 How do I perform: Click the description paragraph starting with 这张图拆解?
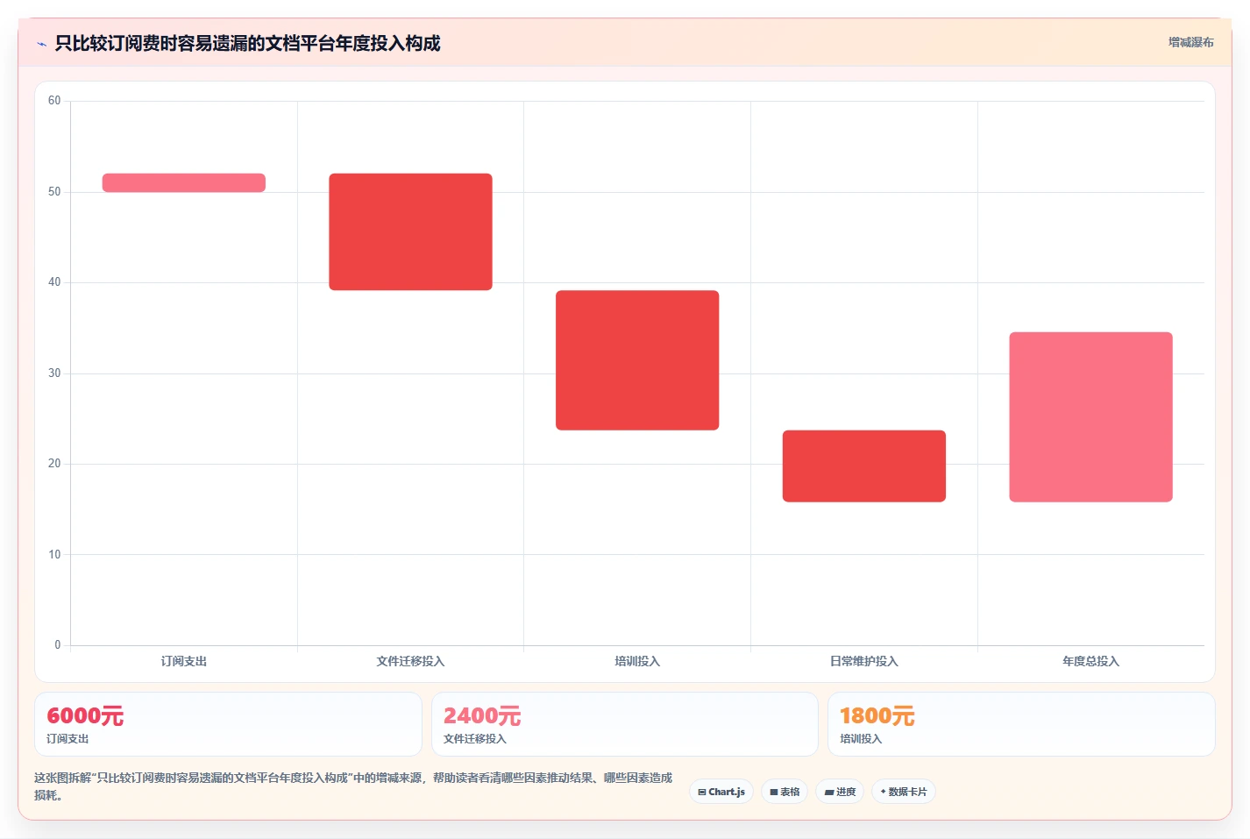[x=353, y=786]
